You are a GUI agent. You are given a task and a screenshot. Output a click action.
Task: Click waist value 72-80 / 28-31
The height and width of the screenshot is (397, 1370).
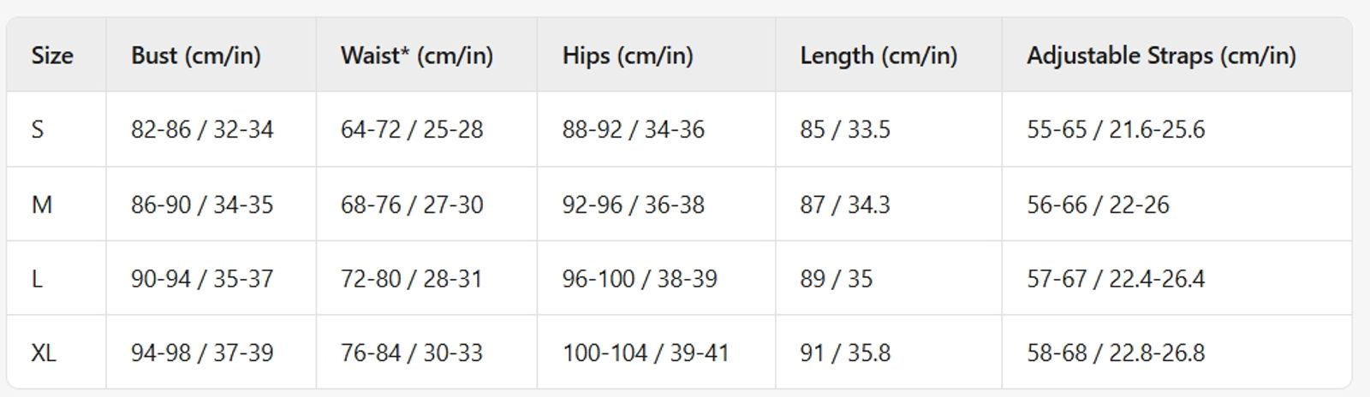411,279
